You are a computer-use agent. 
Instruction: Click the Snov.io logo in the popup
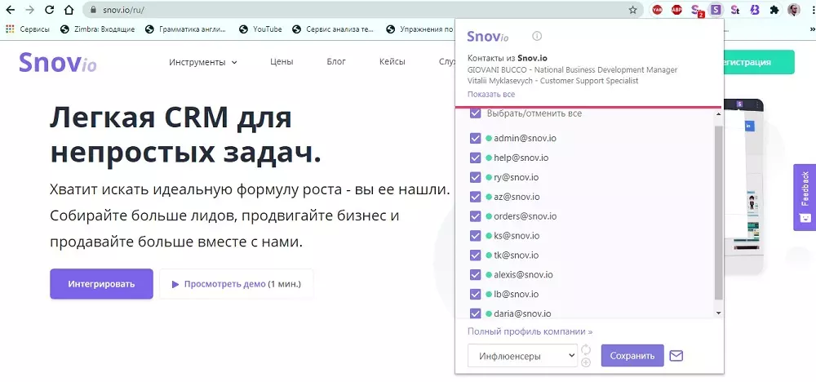pos(488,37)
